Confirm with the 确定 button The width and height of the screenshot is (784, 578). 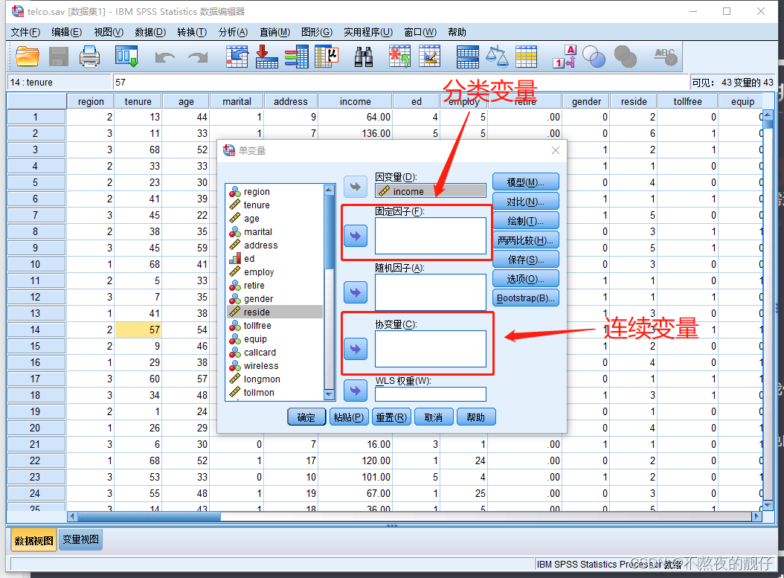(x=306, y=417)
